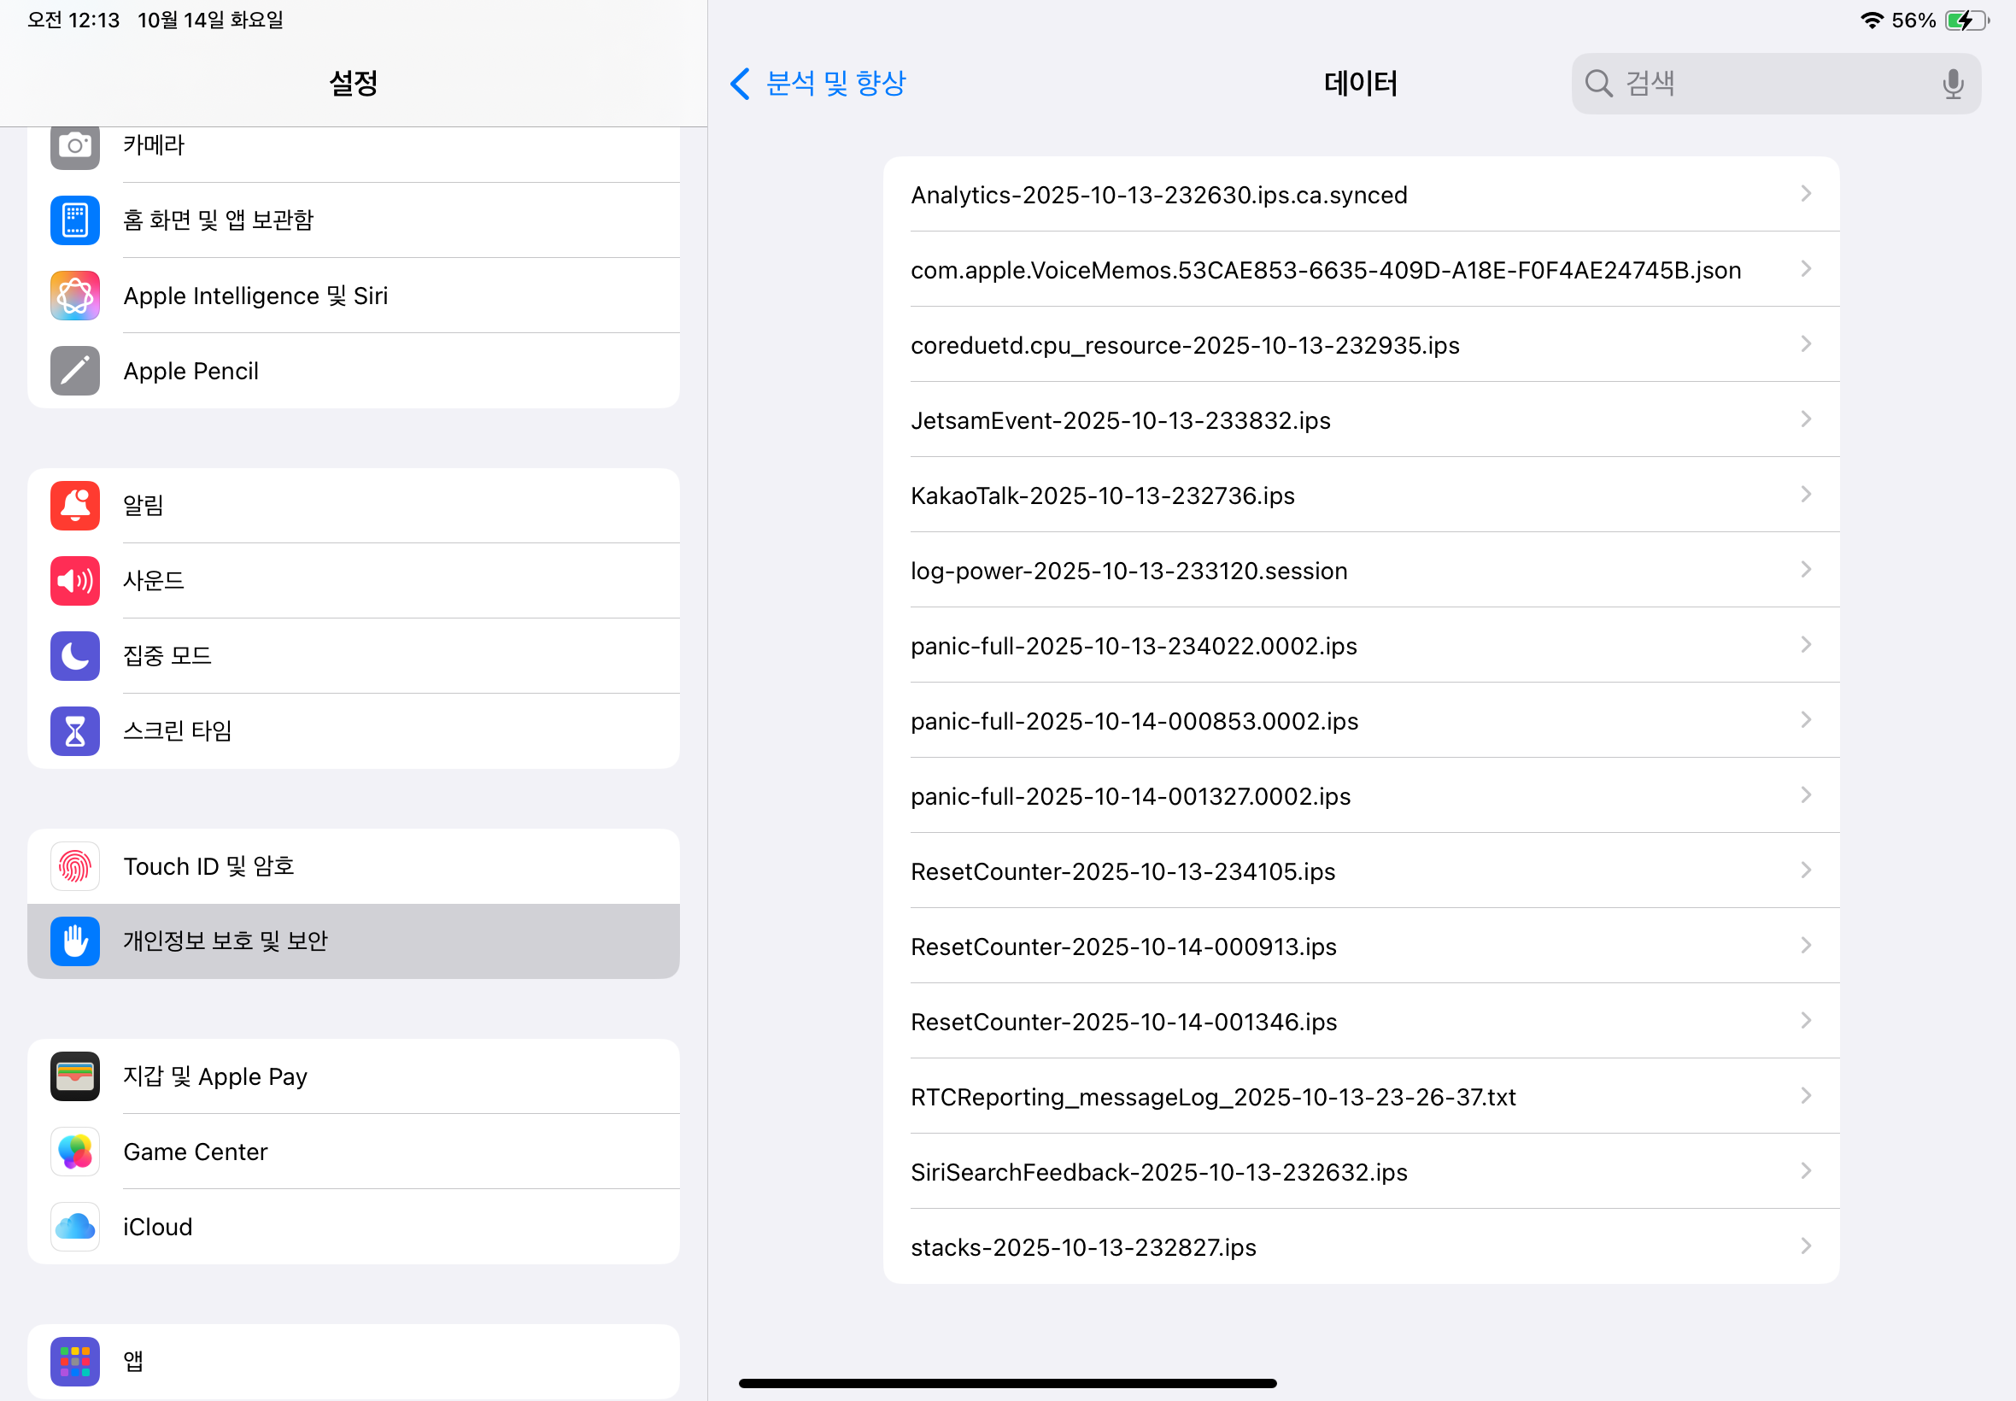
Task: Tap the Focus mode moon icon
Action: (x=74, y=656)
